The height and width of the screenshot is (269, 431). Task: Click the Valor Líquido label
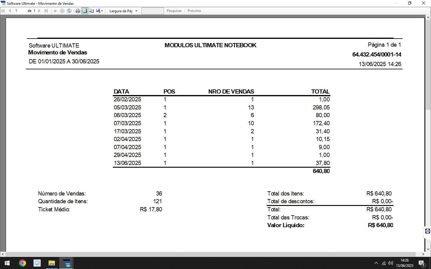point(286,225)
